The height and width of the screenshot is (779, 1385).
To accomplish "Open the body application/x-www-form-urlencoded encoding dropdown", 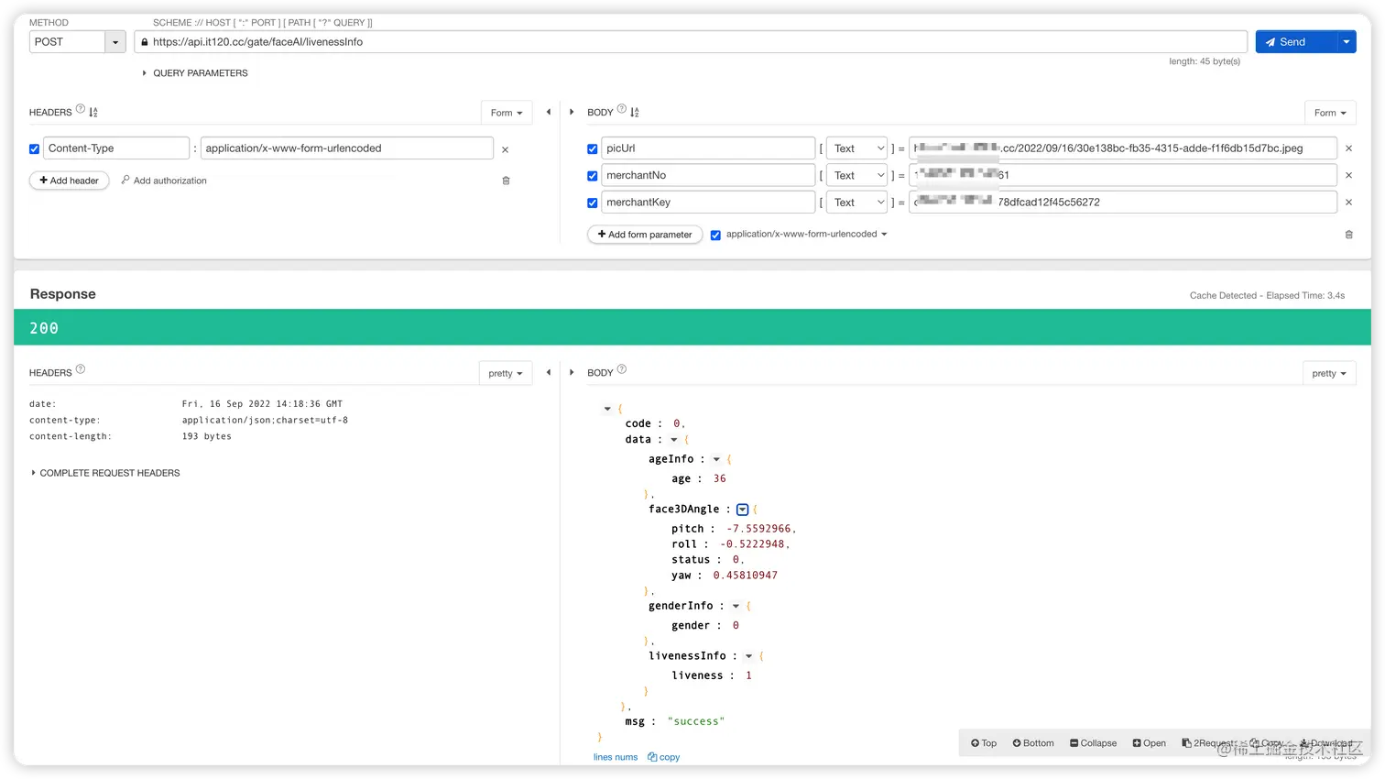I will [806, 235].
